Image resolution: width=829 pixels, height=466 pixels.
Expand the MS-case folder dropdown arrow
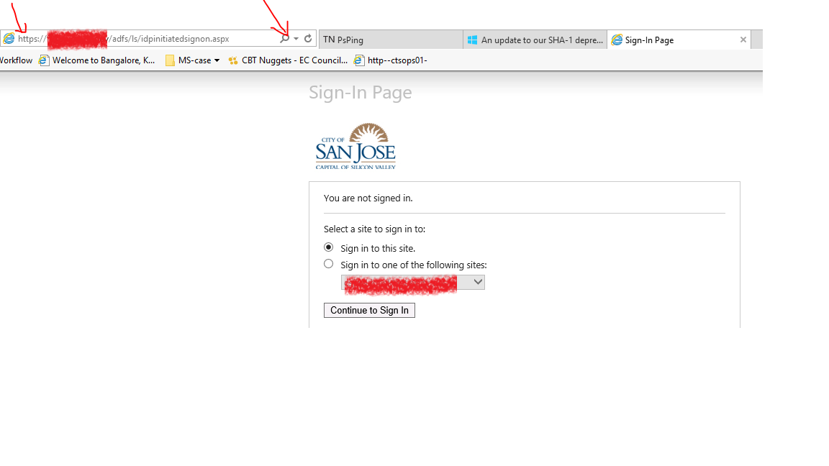[x=217, y=60]
